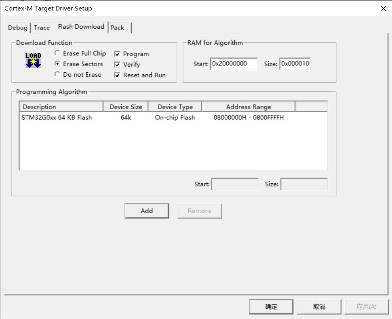Select Erase Full Chip option
392x319 pixels.
point(57,53)
